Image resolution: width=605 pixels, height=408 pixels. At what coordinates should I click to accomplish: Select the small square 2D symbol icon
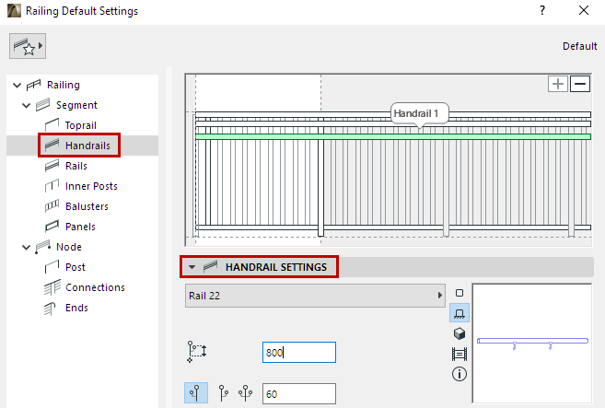tap(460, 293)
